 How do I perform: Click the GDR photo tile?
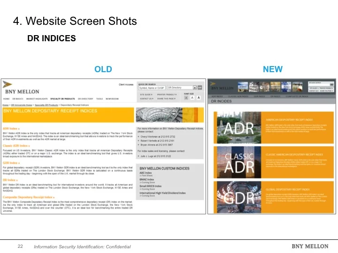[x=239, y=197]
